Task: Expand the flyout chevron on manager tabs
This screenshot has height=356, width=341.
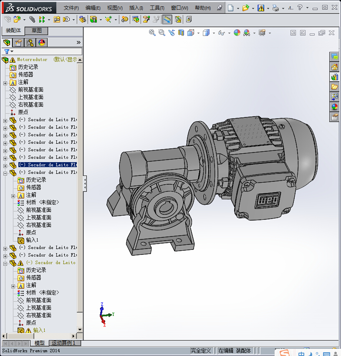Action: pyautogui.click(x=78, y=42)
